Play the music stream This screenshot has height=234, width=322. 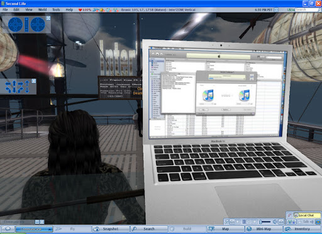(232, 221)
